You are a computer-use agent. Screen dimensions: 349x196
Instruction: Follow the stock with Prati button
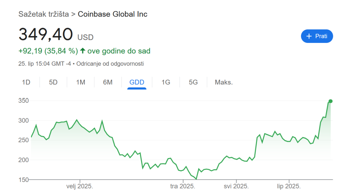click(317, 36)
